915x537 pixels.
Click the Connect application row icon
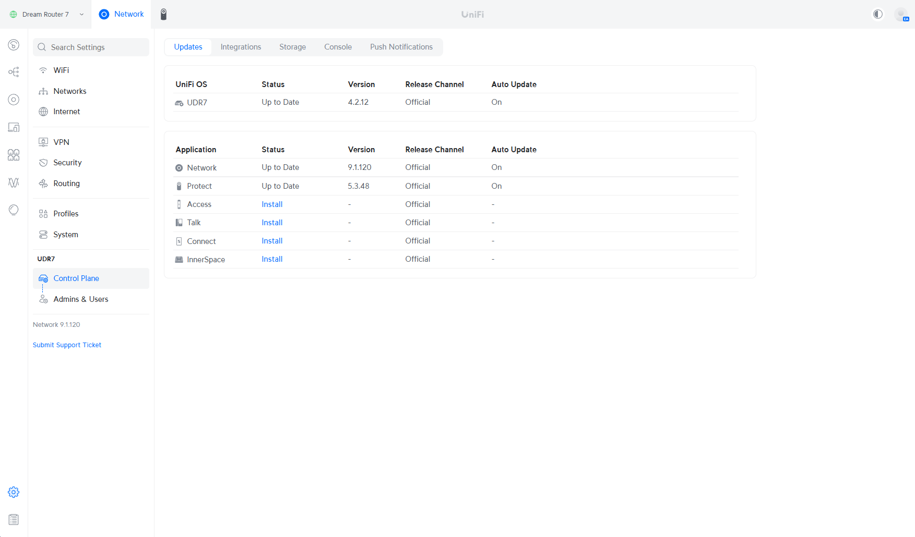click(x=179, y=241)
